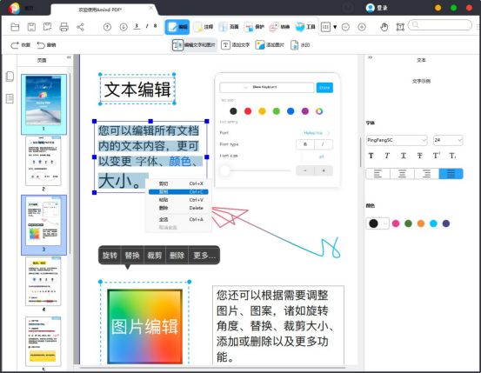The image size is (481, 373).
Task: Open the black color picker dropdown
Action: coord(377,223)
